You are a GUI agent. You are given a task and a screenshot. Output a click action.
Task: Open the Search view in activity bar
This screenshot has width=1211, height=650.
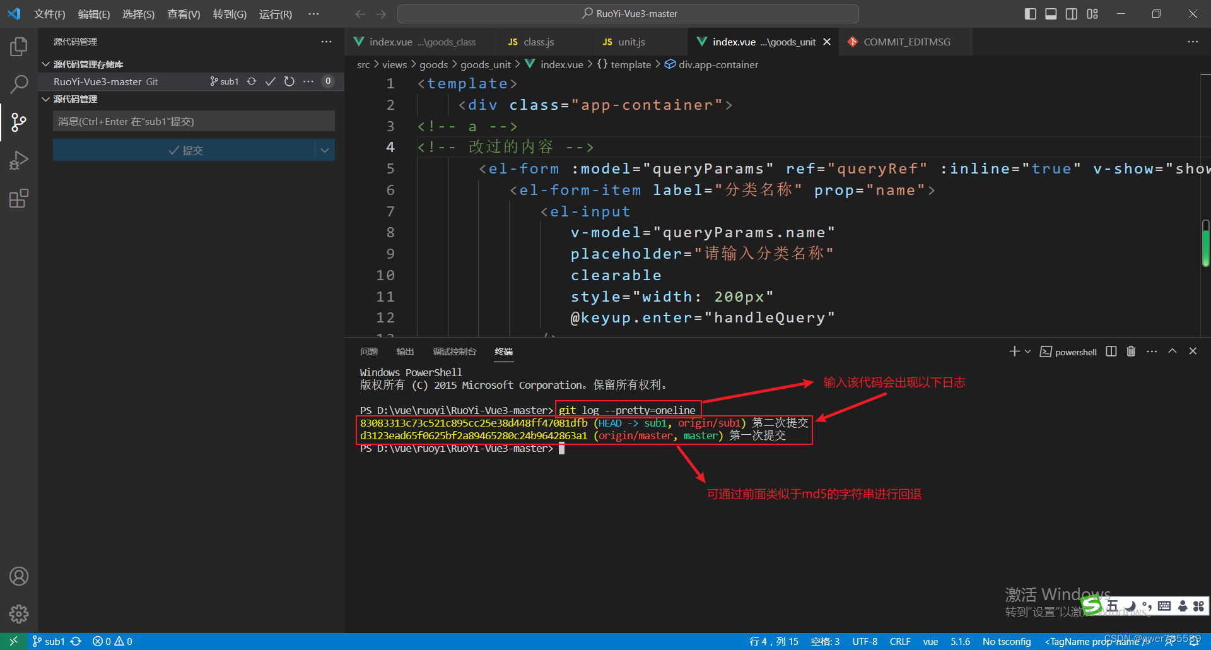pos(19,84)
